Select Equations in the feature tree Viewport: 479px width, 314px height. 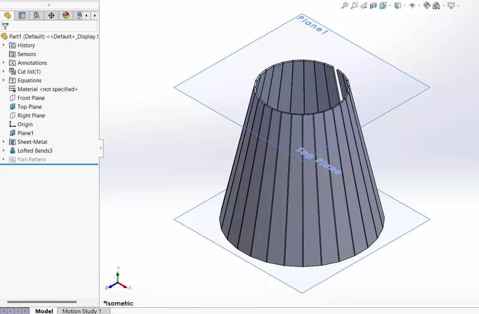click(29, 81)
